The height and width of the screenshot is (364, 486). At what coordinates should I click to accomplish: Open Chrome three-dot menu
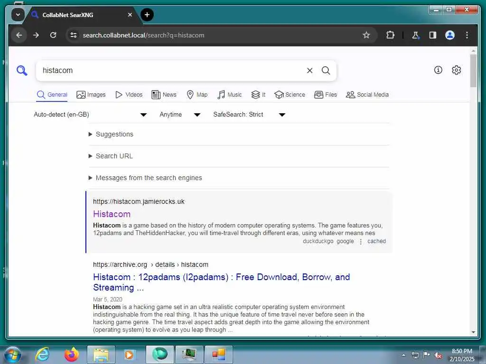[x=467, y=35]
